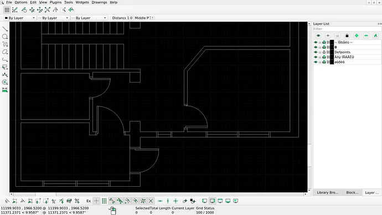The width and height of the screenshot is (382, 215).
Task: Toggle snap on grid icon
Action: pos(104,201)
